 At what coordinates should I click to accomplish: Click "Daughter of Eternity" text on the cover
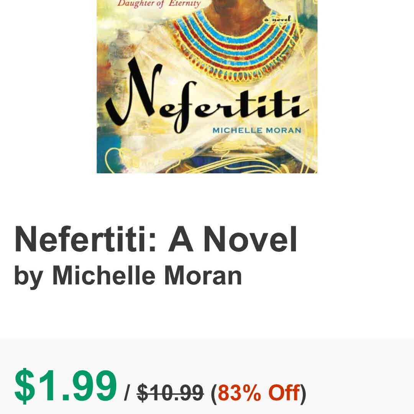(159, 5)
